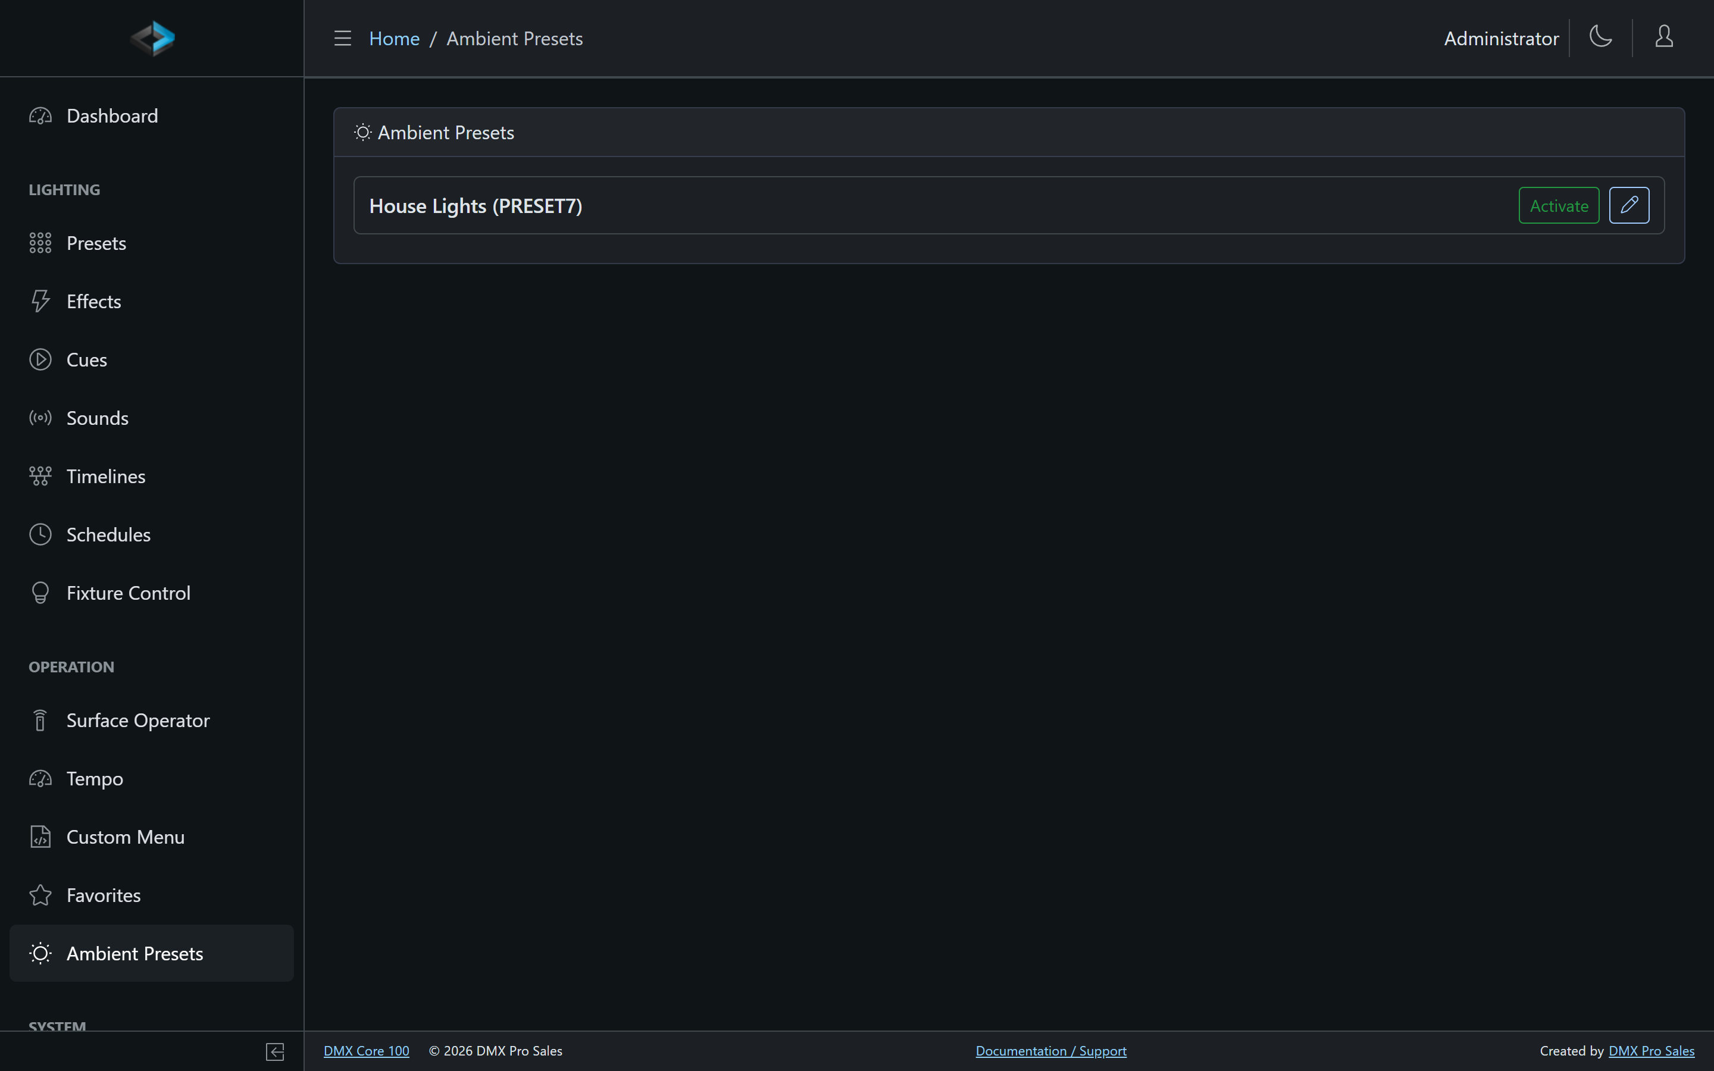Open Surface Operator page
The width and height of the screenshot is (1714, 1071).
(x=152, y=721)
